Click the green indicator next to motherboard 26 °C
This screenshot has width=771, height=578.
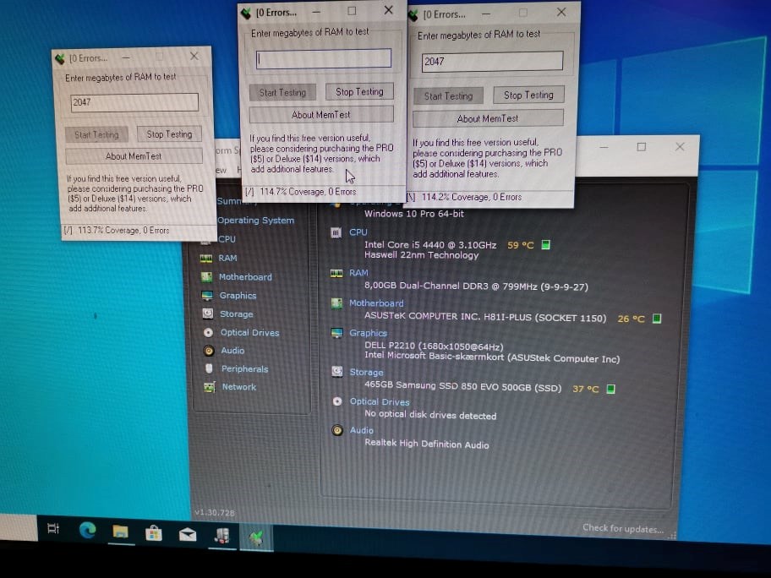coord(656,319)
